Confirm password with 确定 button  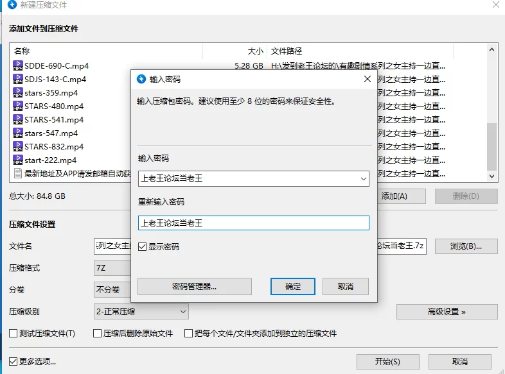293,287
